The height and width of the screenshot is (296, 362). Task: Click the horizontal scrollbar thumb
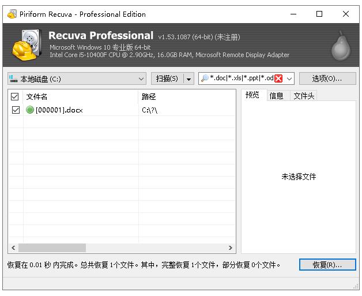pyautogui.click(x=52, y=248)
